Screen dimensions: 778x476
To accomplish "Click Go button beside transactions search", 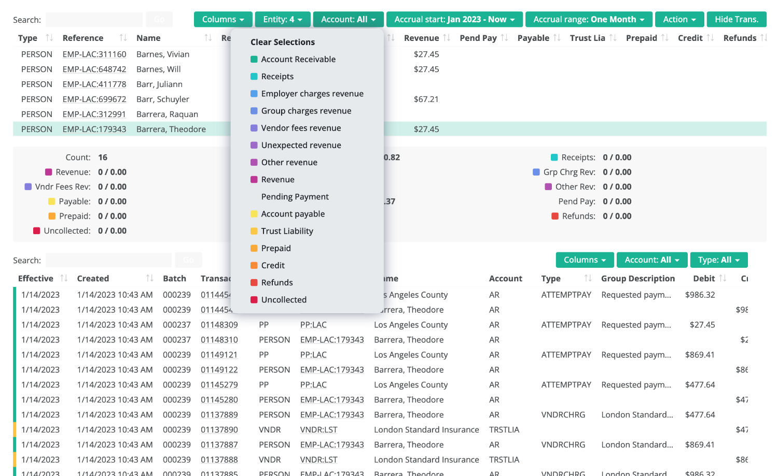I will [188, 260].
